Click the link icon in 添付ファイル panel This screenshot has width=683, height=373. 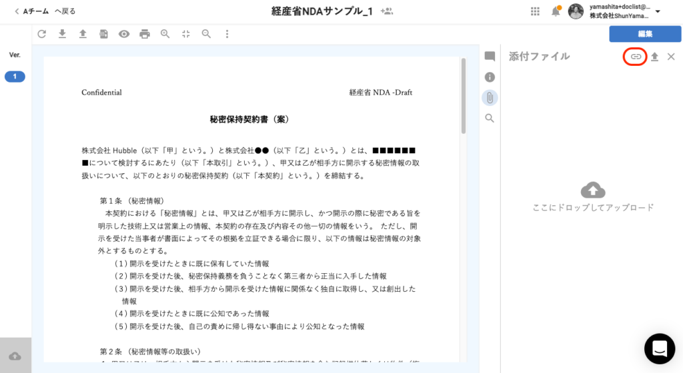636,57
